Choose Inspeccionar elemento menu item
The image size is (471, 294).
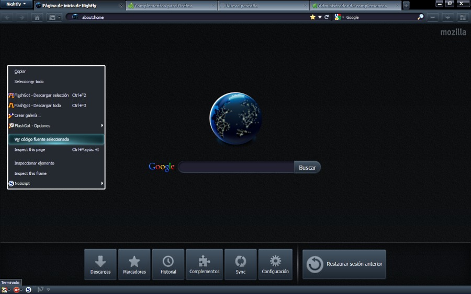56,163
